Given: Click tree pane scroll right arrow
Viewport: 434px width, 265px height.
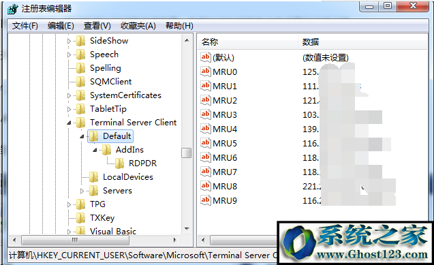Looking at the screenshot, I should click(x=174, y=240).
